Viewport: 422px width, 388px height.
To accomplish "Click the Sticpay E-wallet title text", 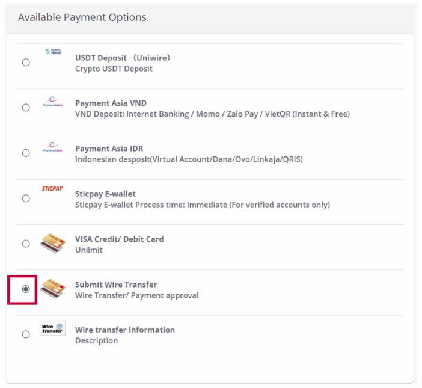I will coord(105,194).
